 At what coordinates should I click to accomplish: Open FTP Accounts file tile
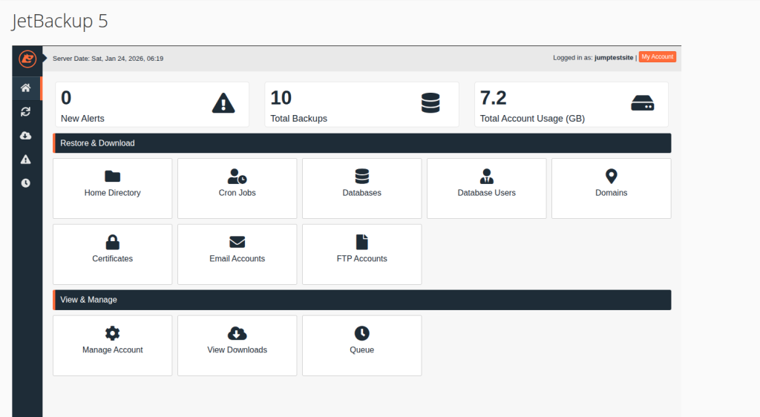362,255
